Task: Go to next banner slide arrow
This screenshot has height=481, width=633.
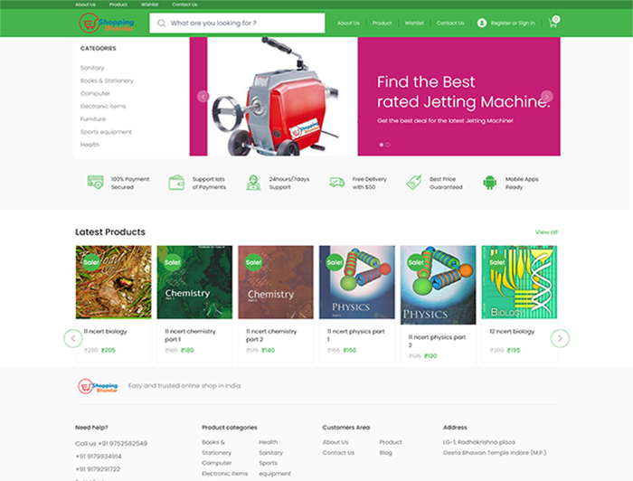Action: pos(546,97)
